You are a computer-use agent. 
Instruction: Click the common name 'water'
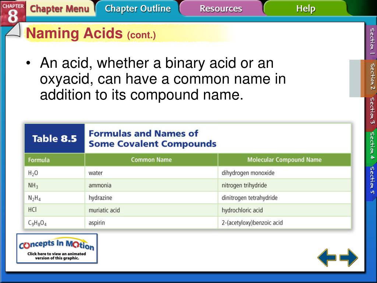tap(95, 173)
